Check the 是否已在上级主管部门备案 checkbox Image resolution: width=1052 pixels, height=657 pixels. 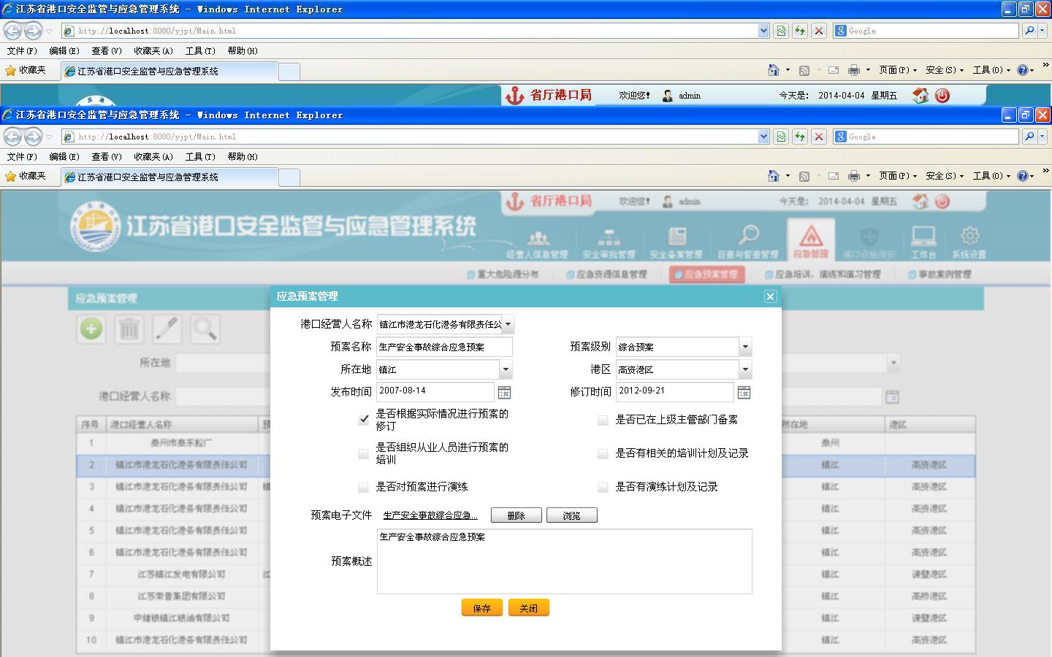(x=603, y=420)
